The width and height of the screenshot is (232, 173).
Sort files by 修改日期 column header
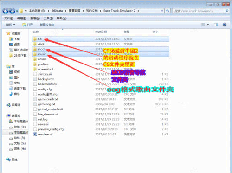pos(101,32)
